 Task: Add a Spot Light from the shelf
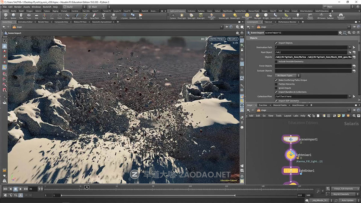[x=191, y=16]
